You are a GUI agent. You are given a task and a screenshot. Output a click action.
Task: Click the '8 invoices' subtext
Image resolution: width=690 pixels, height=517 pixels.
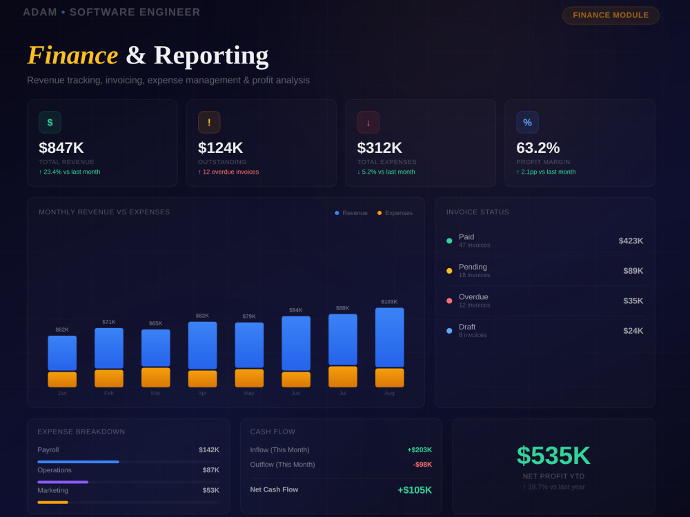pos(473,335)
